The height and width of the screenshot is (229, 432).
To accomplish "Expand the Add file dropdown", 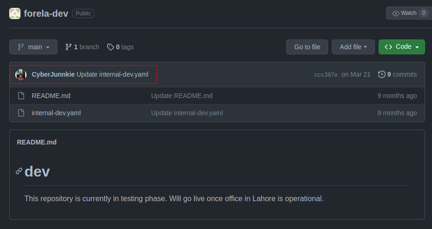I will (353, 47).
